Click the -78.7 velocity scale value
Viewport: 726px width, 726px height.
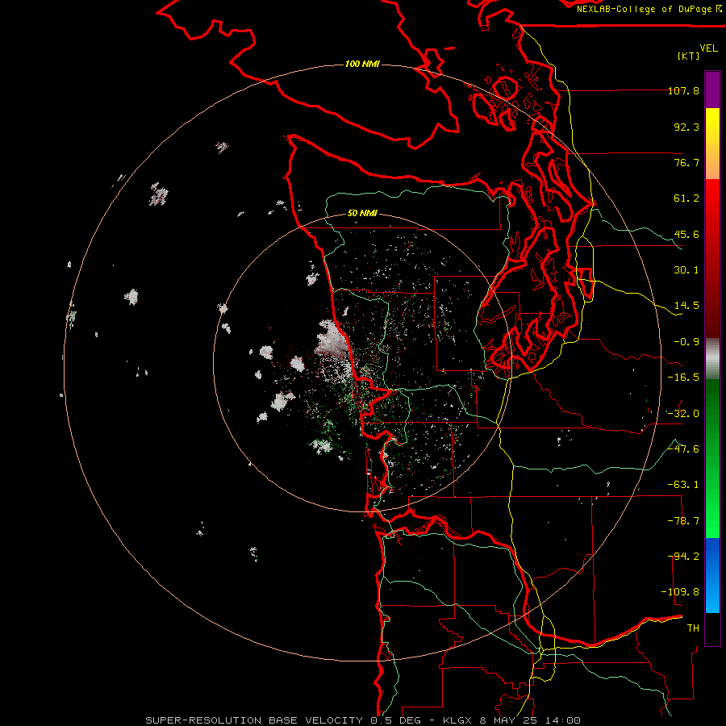point(683,521)
